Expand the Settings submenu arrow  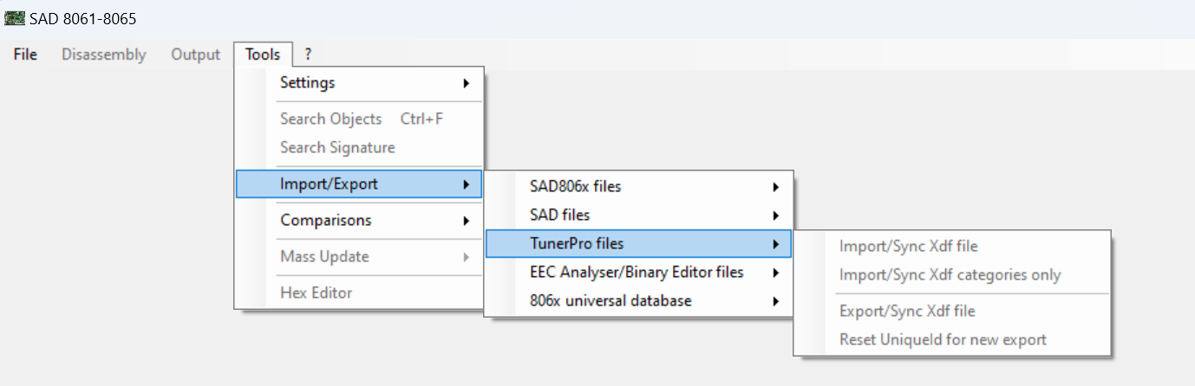[467, 83]
